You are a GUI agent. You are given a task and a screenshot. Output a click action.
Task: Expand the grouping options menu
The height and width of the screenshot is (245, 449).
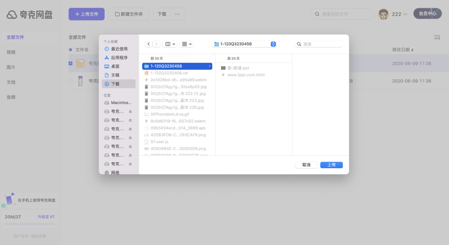186,44
